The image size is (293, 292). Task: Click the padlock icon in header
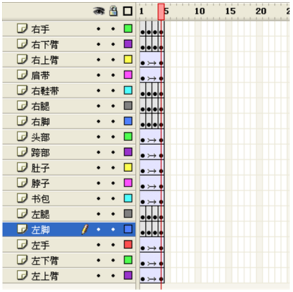(113, 11)
